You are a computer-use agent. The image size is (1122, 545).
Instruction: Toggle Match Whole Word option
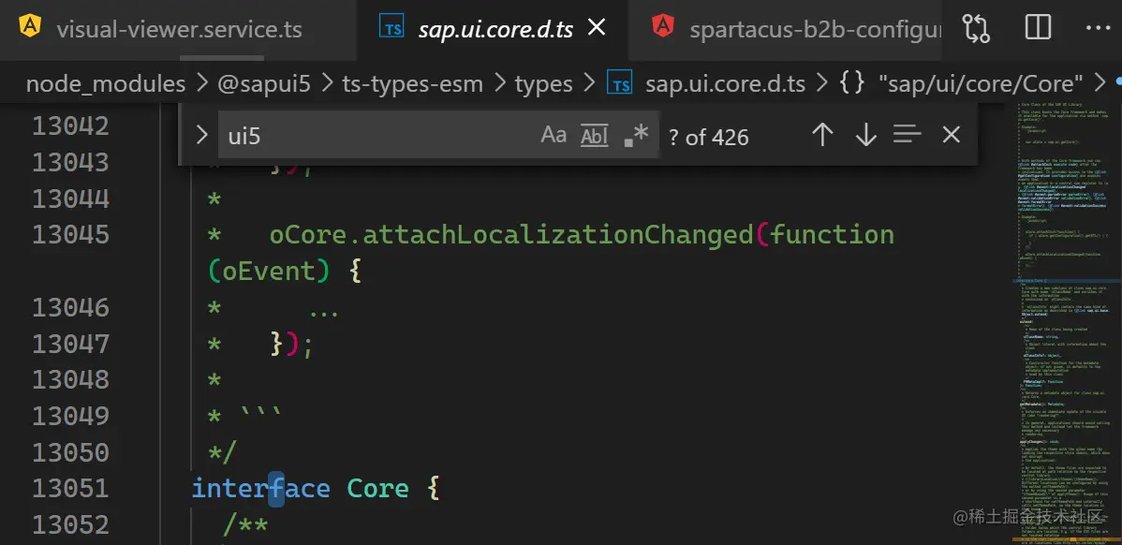[x=594, y=135]
